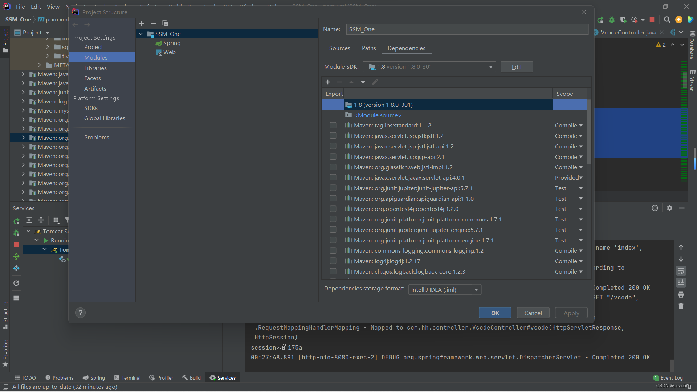Image resolution: width=697 pixels, height=392 pixels.
Task: Collapse Tomcat Server node in Services
Action: coord(28,231)
